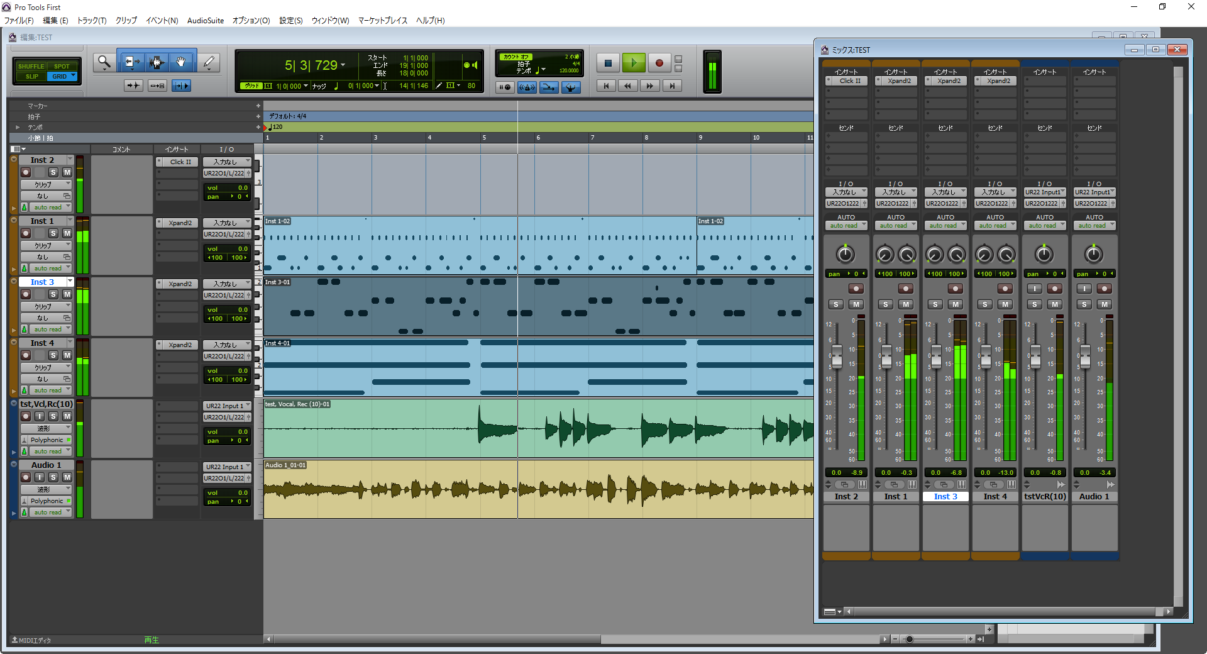1207x654 pixels.
Task: Toggle the Insertion Follows Playback button
Action: [x=181, y=86]
